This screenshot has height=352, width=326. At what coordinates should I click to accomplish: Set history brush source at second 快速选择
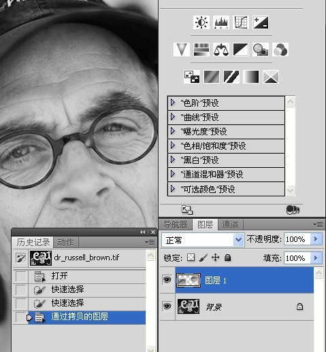[21, 304]
